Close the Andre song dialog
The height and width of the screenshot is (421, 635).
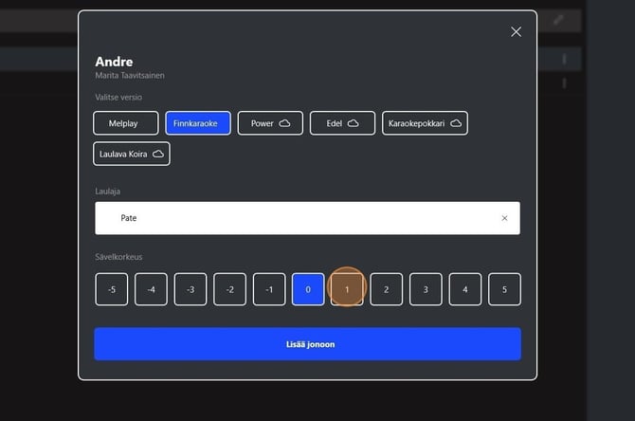click(x=516, y=32)
